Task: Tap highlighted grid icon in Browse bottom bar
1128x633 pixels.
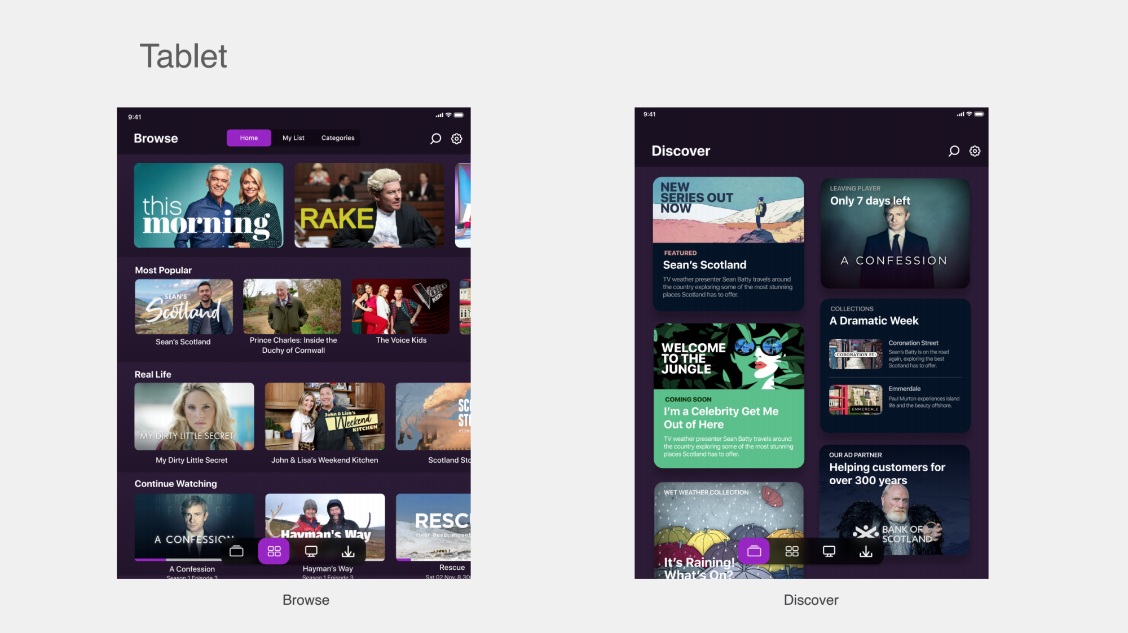Action: click(x=274, y=551)
